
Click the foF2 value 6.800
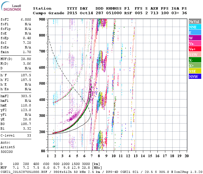[x=26, y=19]
